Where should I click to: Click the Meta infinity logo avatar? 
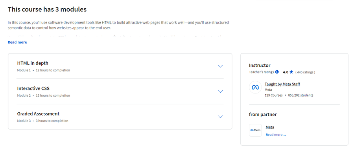click(255, 87)
